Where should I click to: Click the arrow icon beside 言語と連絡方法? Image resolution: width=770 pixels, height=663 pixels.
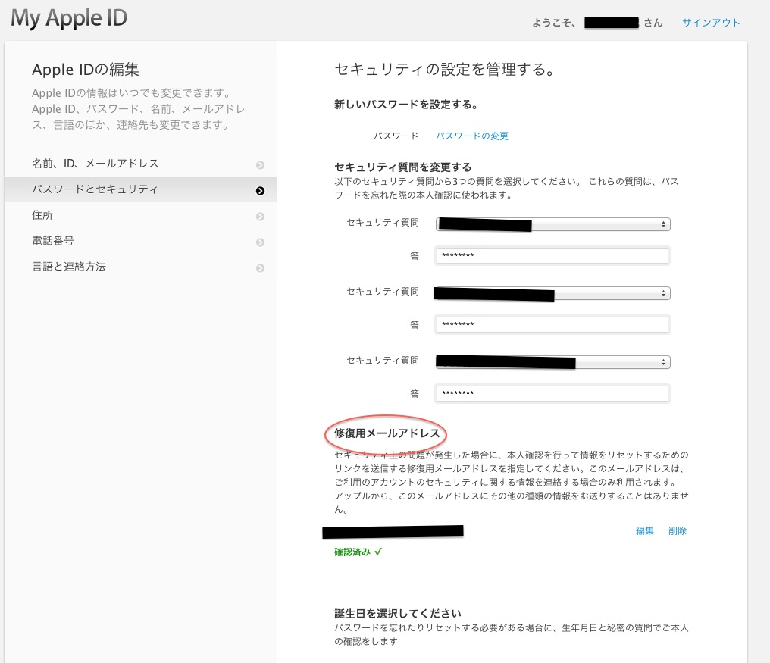click(x=260, y=268)
